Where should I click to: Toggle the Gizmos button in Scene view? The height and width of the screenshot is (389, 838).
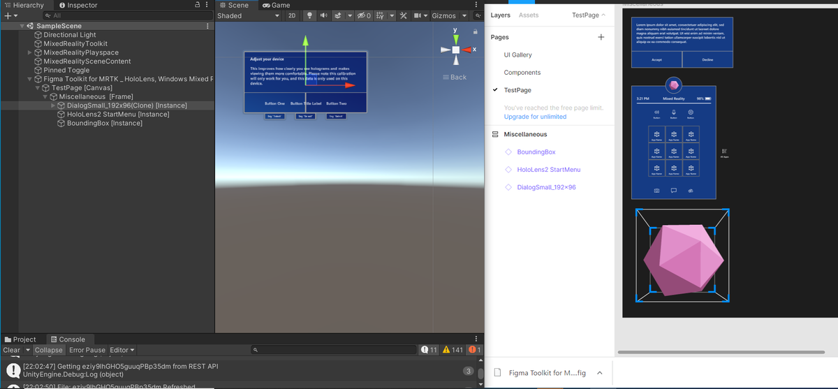[x=444, y=15]
